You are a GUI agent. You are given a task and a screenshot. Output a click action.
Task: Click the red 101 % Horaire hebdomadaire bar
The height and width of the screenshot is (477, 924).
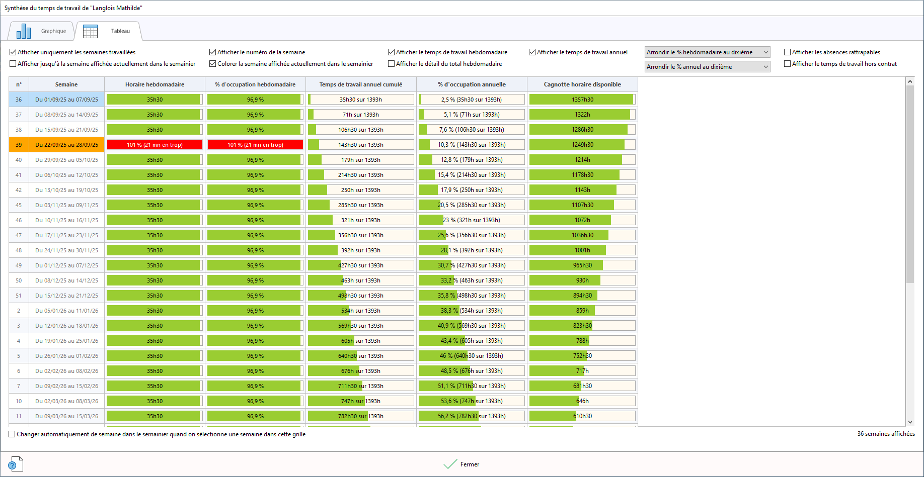click(x=155, y=145)
